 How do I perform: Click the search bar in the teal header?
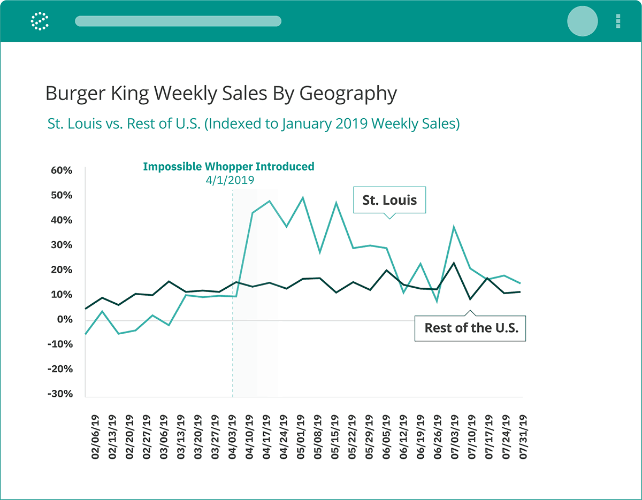coord(178,21)
